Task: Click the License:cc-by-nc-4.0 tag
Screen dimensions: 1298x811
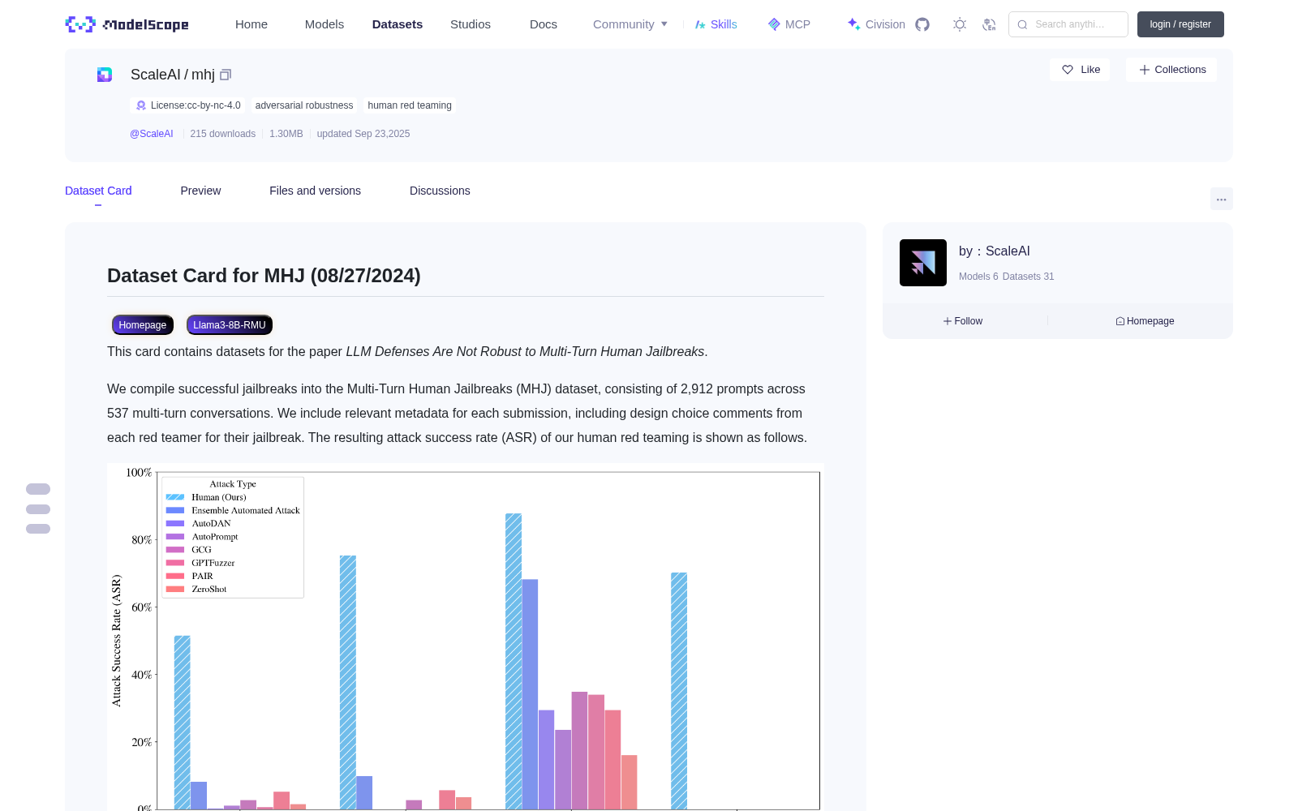Action: [x=188, y=105]
